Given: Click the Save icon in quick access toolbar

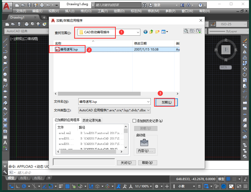Looking at the screenshot, I should pyautogui.click(x=29, y=5).
